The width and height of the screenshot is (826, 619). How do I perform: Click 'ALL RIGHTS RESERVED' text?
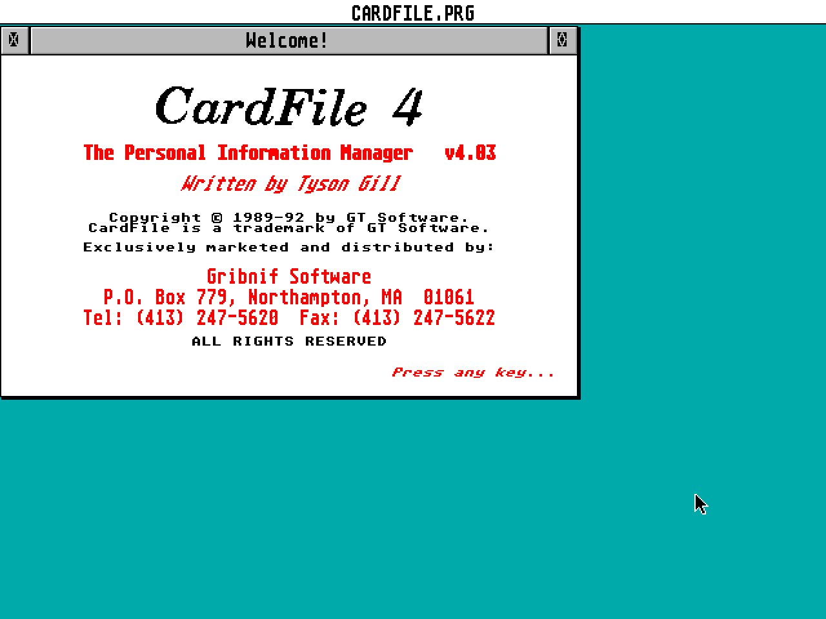pos(289,341)
